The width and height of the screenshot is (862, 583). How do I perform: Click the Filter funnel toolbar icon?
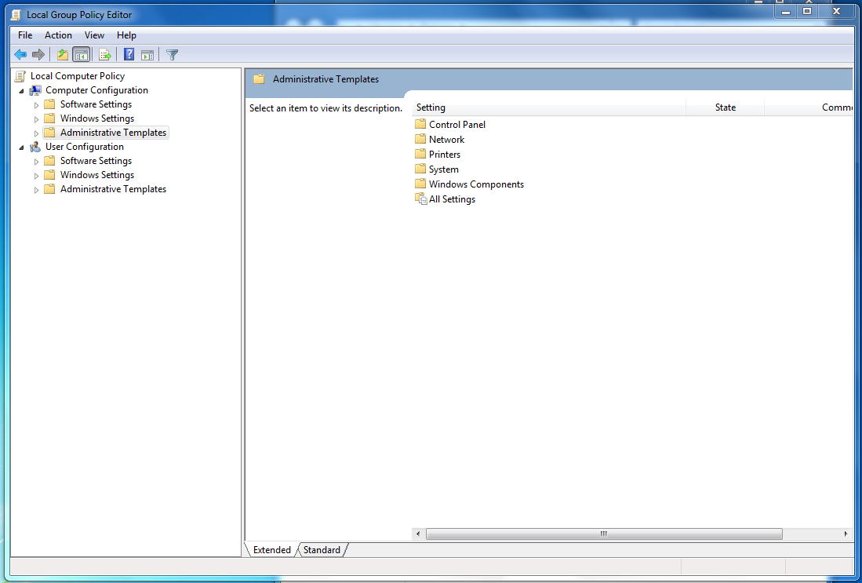pos(172,54)
